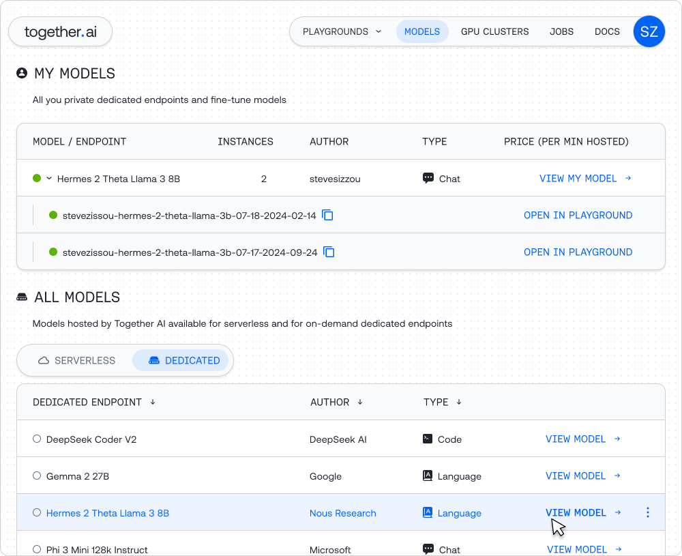Select the Gemma 2 27B radio button
This screenshot has width=682, height=556.
point(37,476)
